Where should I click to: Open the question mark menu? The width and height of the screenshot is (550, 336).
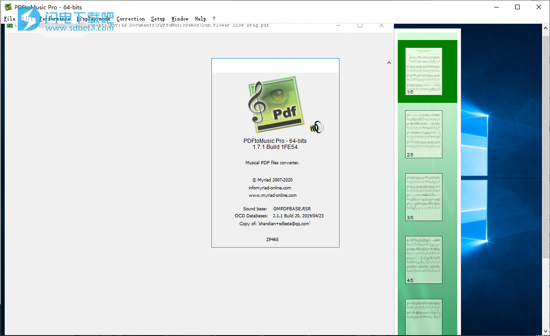[x=214, y=19]
